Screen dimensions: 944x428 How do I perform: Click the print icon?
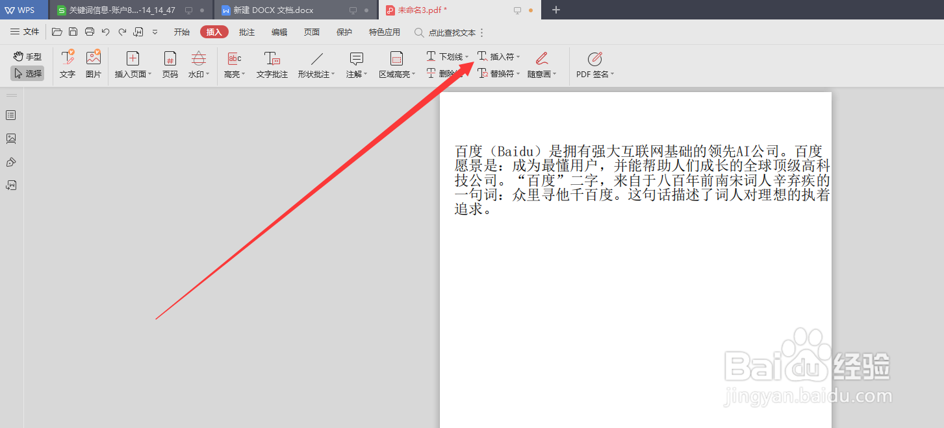90,32
